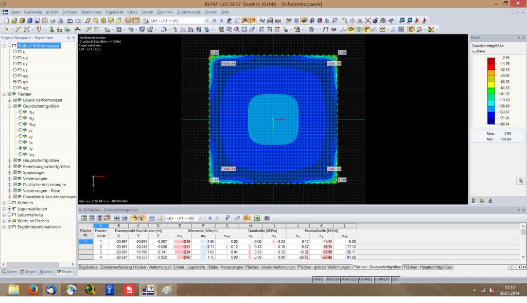Toggle the Flächen checkbox

click(x=9, y=94)
